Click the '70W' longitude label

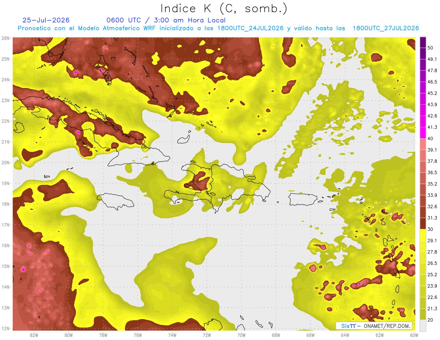click(x=241, y=335)
